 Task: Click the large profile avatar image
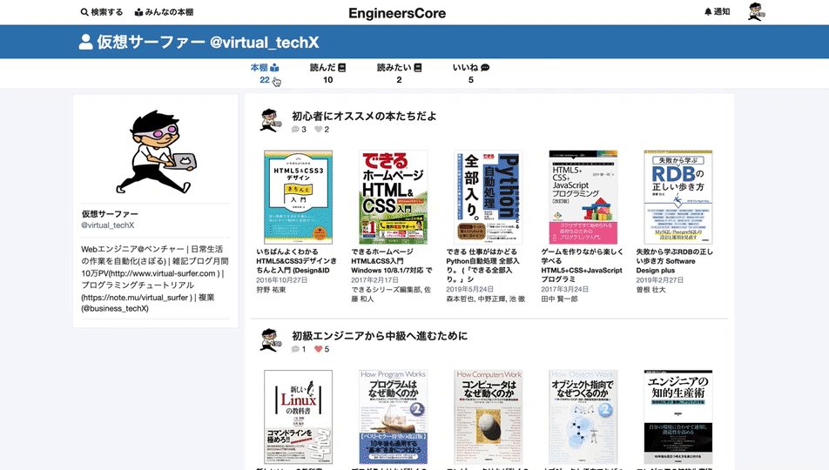(x=155, y=151)
